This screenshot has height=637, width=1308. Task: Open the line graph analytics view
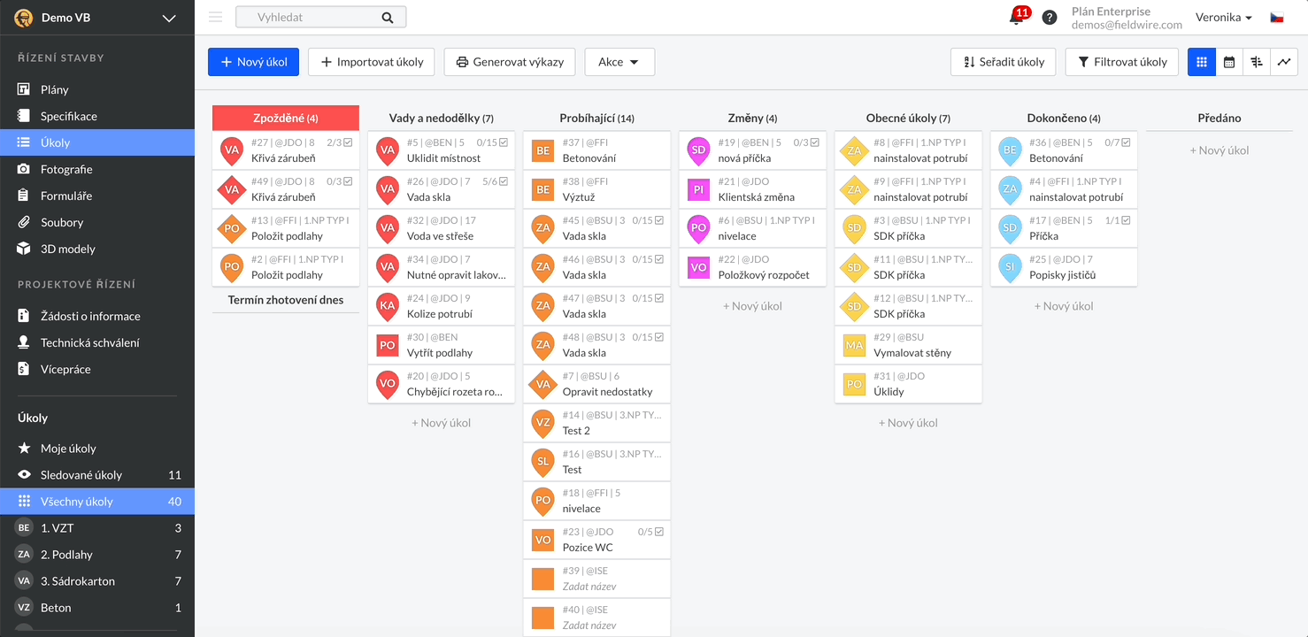click(1284, 62)
